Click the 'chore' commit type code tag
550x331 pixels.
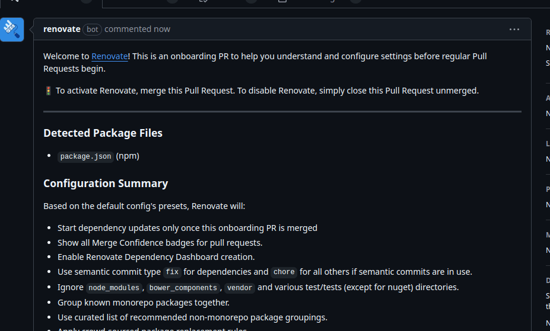point(284,272)
